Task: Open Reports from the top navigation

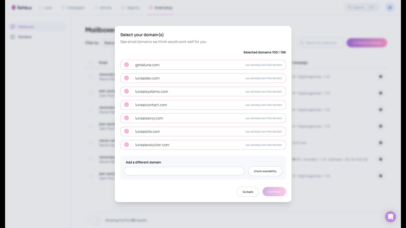Action: coord(133,7)
